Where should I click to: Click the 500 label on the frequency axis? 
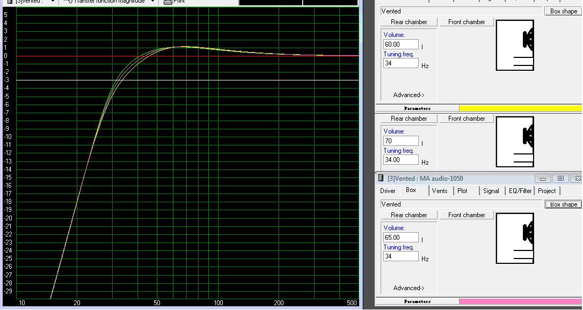click(352, 303)
